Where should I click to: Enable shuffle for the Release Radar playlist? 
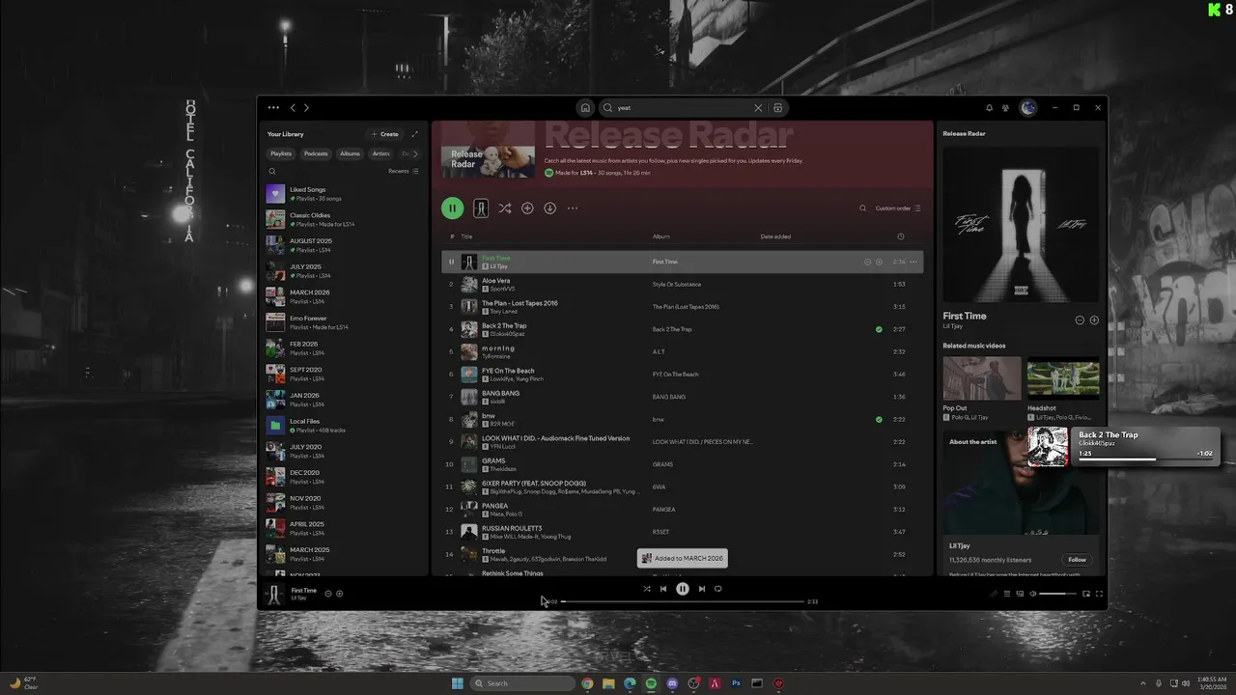click(505, 208)
